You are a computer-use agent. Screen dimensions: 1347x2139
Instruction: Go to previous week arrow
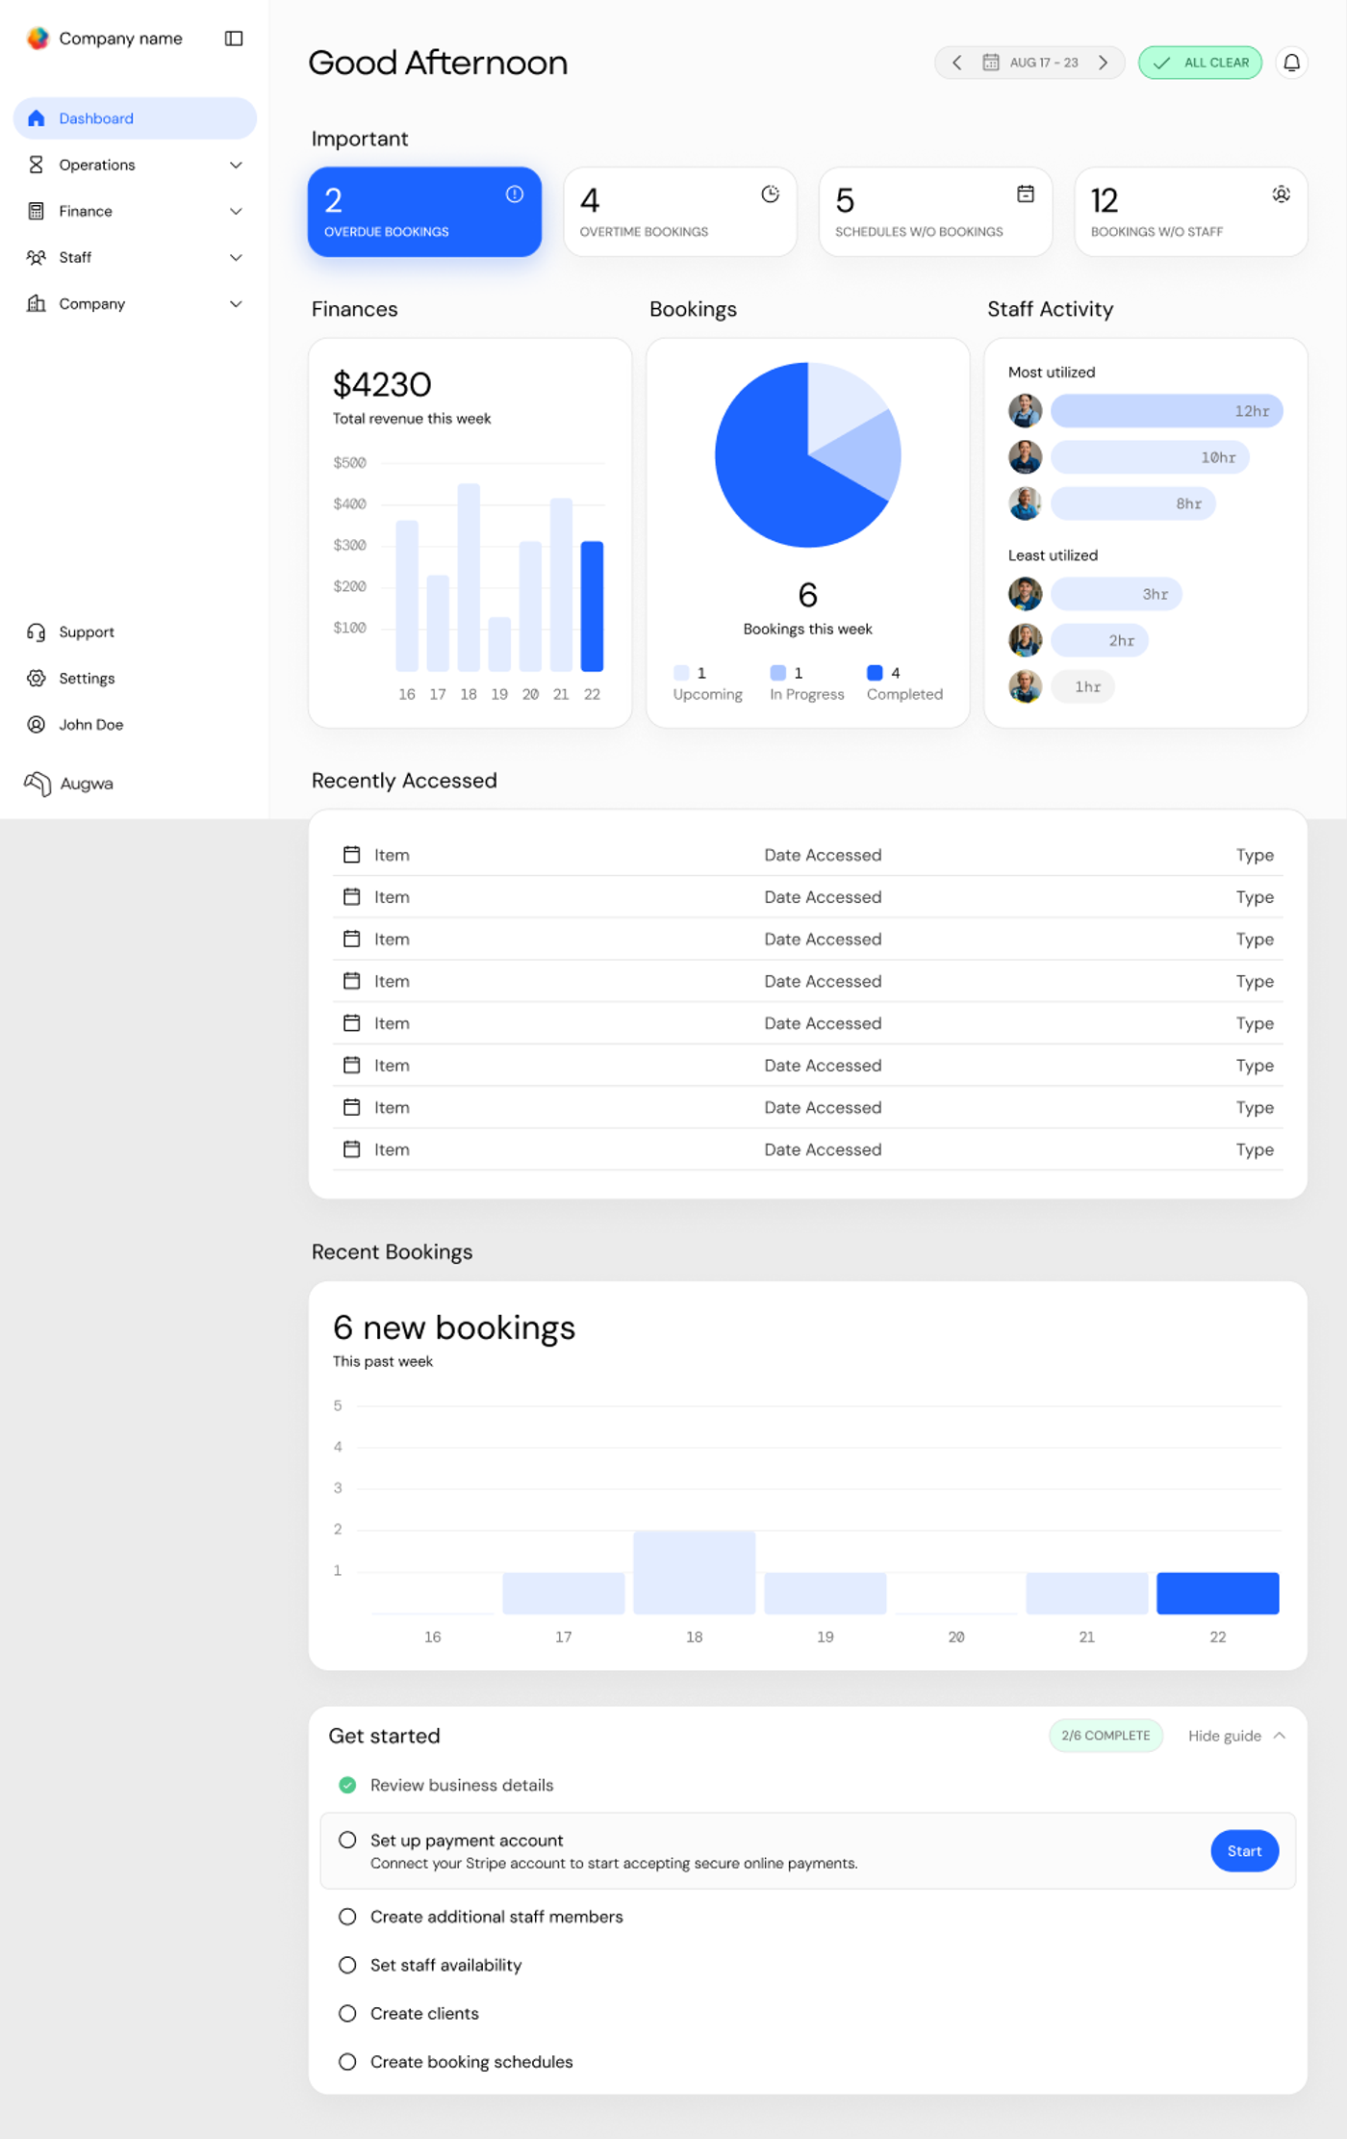tap(956, 63)
